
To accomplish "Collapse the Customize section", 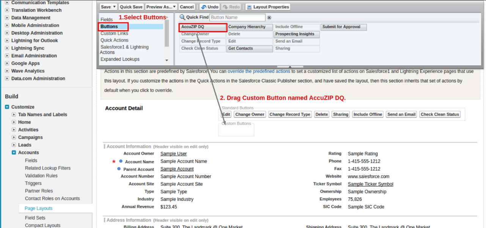I will coord(7,107).
